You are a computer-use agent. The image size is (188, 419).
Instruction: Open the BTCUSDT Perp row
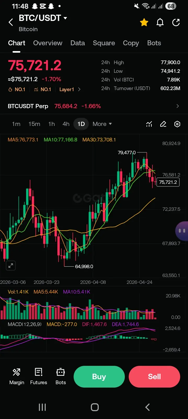(x=94, y=106)
